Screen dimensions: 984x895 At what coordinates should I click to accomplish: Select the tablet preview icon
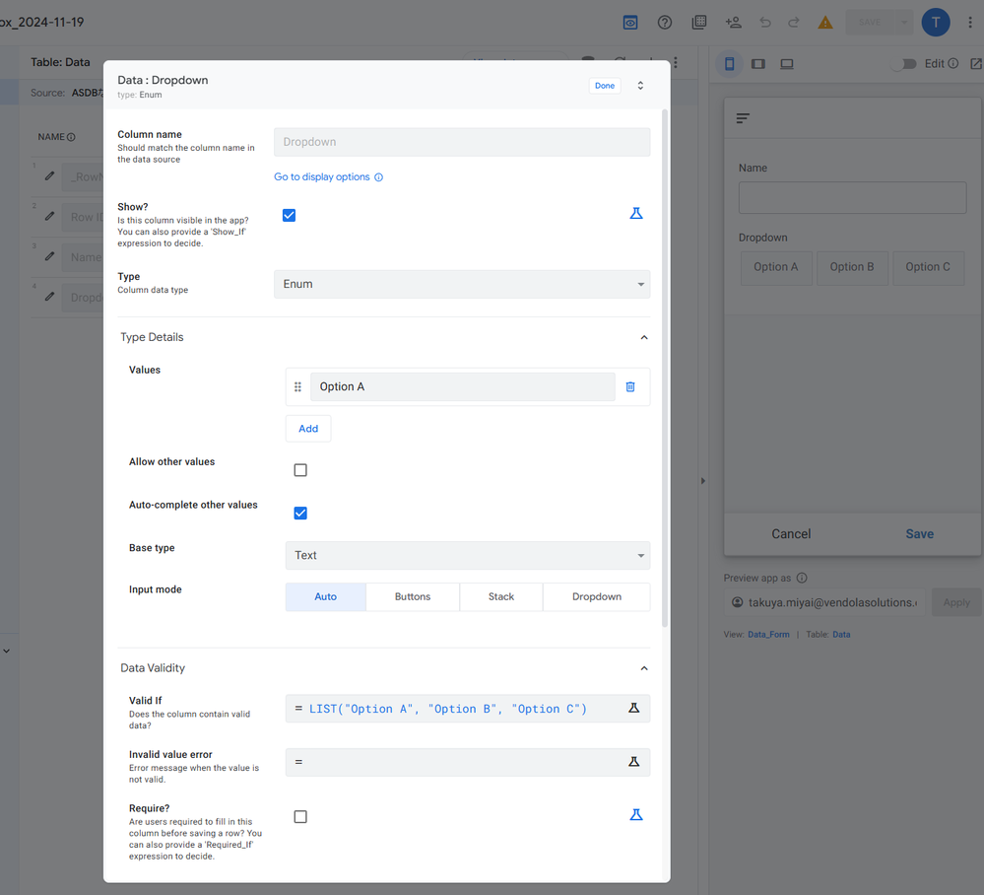tap(758, 63)
